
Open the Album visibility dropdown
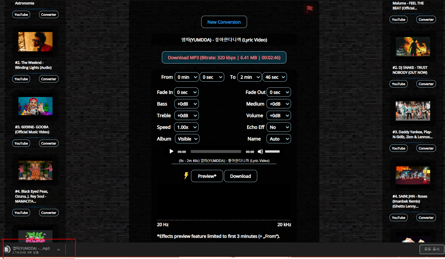pyautogui.click(x=187, y=139)
